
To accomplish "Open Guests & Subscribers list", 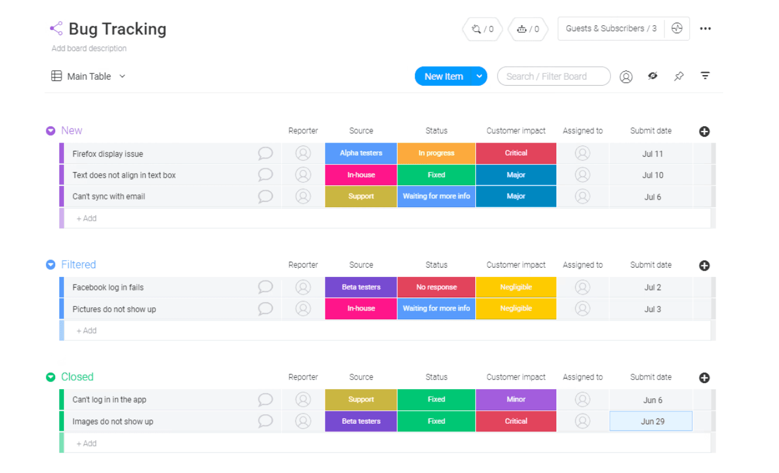I will 611,28.
